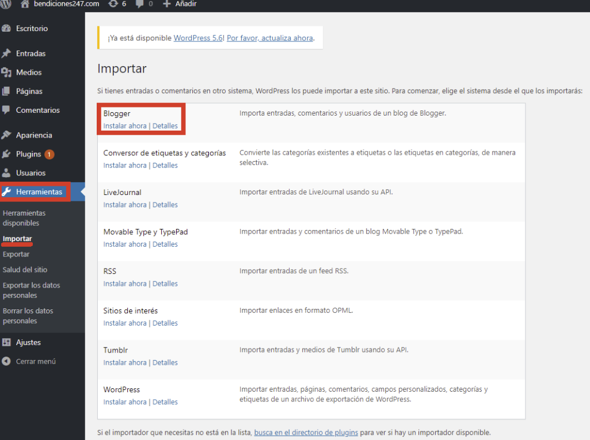Open Detalles for Tumblr importer

(165, 363)
